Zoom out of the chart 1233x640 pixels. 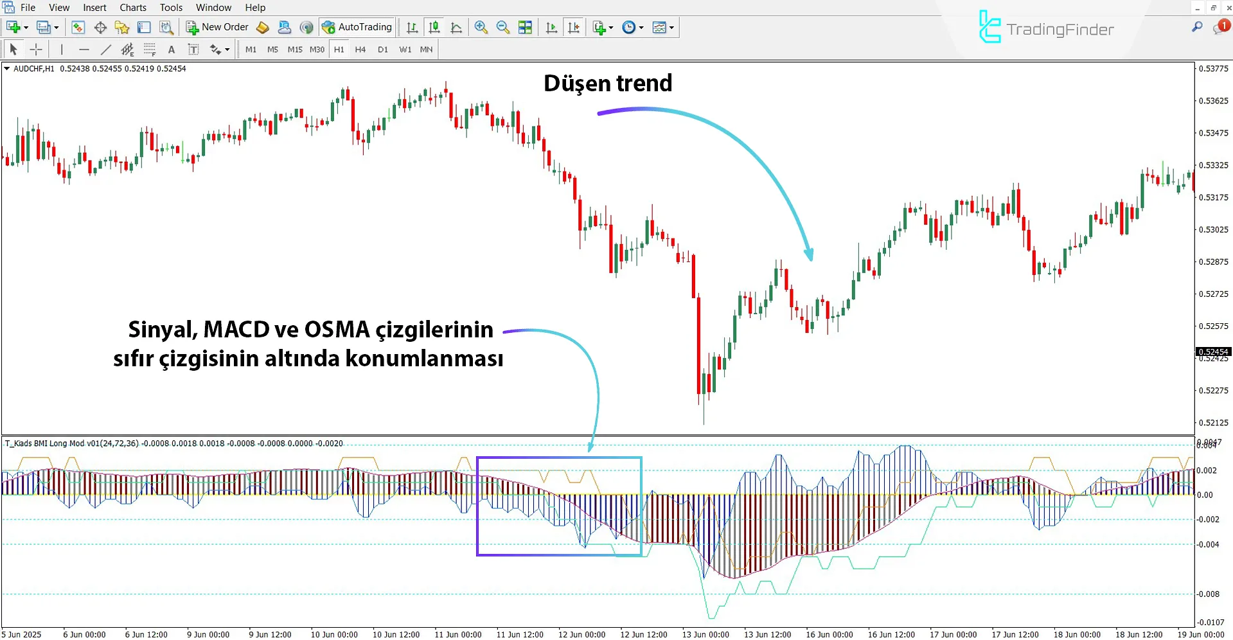click(502, 27)
